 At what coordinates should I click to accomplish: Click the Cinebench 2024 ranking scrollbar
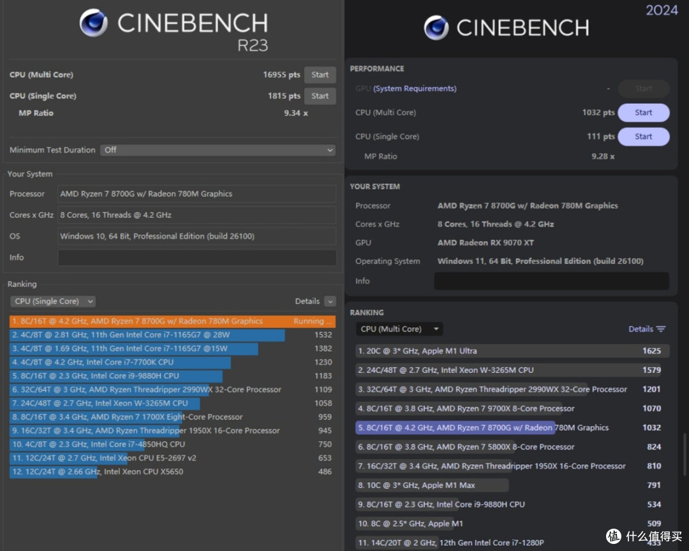click(x=684, y=455)
